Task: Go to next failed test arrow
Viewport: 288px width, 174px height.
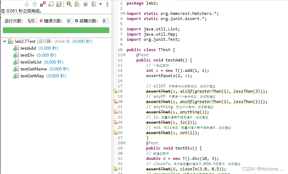Action: click(x=27, y=4)
